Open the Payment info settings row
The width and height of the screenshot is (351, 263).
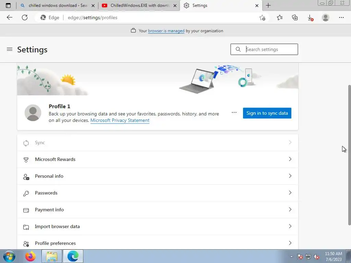click(158, 210)
